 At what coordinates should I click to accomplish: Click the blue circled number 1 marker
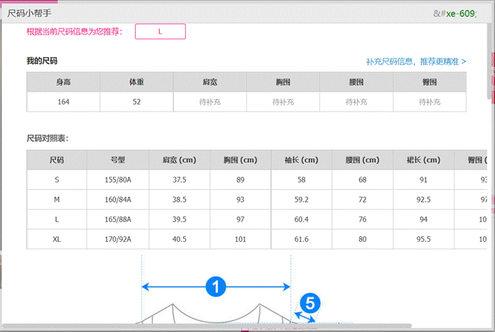click(215, 287)
